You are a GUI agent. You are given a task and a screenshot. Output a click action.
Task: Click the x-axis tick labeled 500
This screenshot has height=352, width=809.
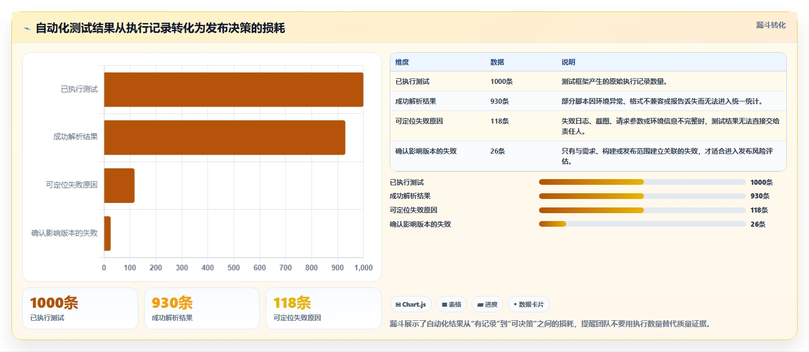click(x=234, y=268)
